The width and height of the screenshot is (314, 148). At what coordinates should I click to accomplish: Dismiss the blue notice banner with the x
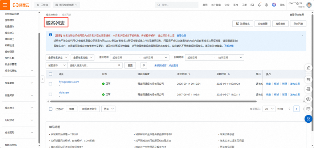pos(302,35)
